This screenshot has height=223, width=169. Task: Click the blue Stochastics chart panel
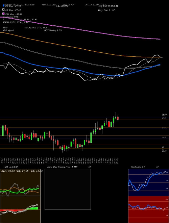[148, 182]
